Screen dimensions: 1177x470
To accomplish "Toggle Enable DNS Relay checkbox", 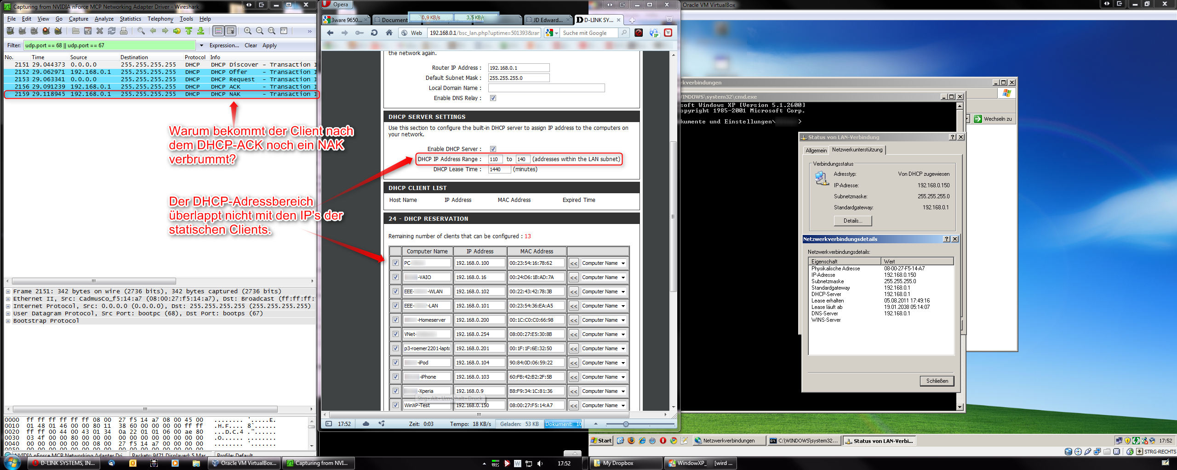I will point(493,98).
